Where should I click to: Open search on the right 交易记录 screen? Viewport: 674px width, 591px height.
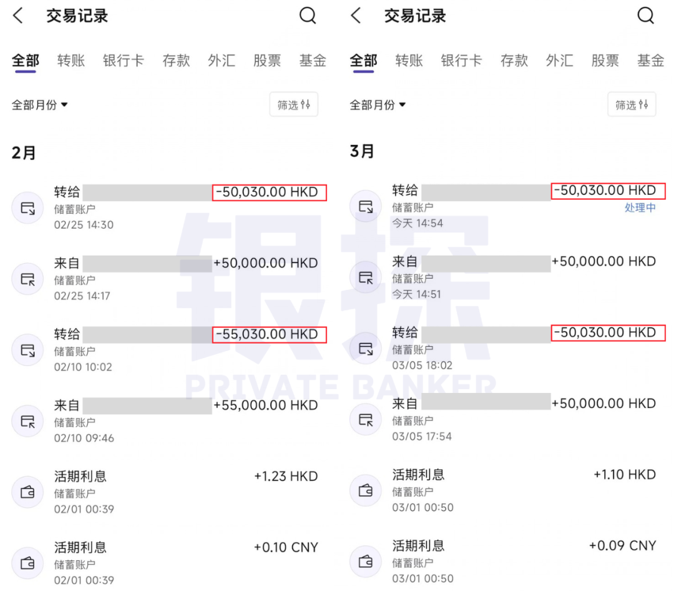pos(646,16)
